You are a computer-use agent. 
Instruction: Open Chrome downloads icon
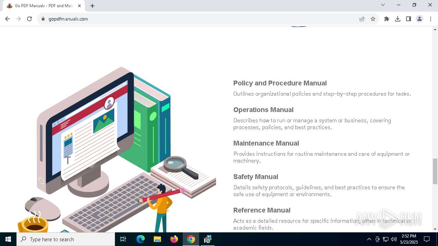click(398, 19)
